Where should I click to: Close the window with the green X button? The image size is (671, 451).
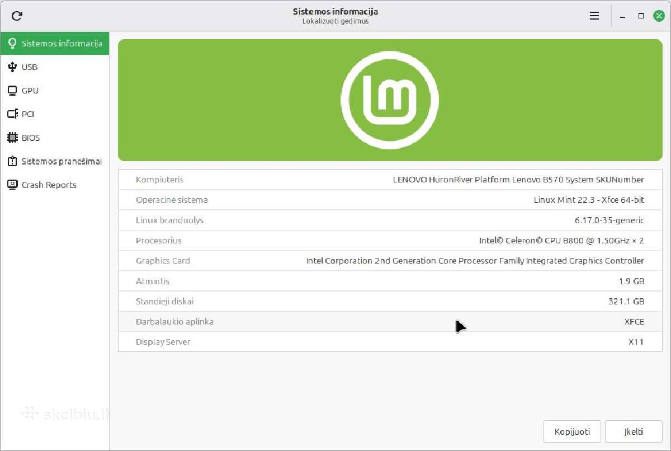pyautogui.click(x=659, y=16)
